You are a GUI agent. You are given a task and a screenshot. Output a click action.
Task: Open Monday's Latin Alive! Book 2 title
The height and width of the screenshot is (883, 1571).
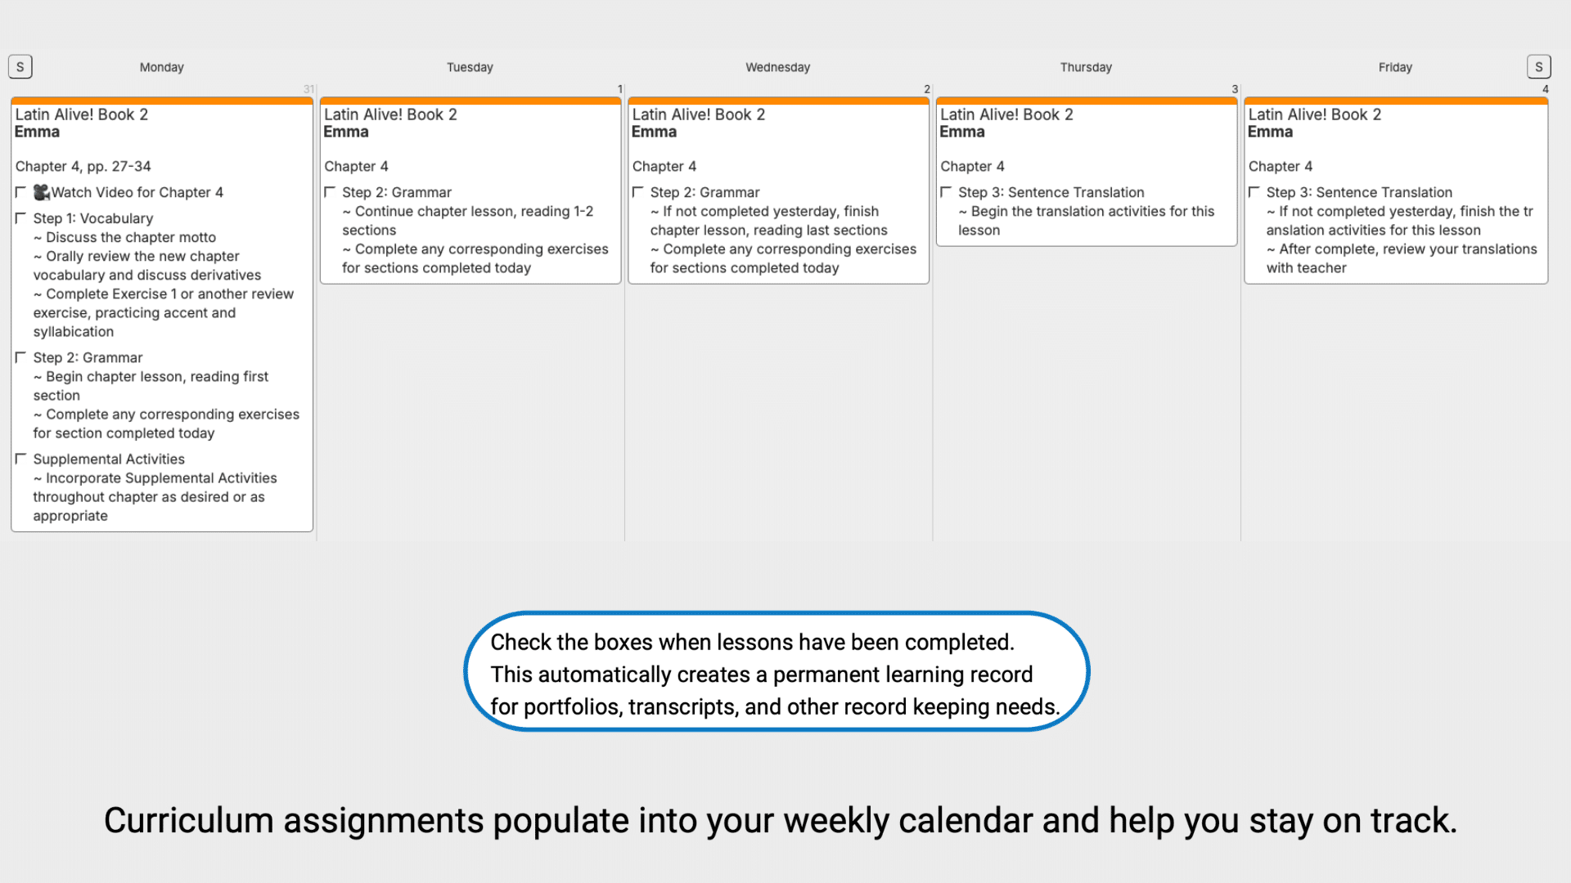82,114
